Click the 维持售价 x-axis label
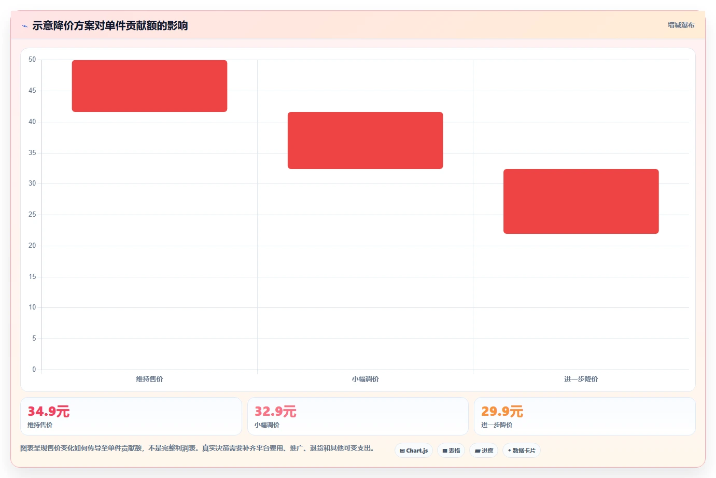The image size is (716, 478). click(149, 379)
